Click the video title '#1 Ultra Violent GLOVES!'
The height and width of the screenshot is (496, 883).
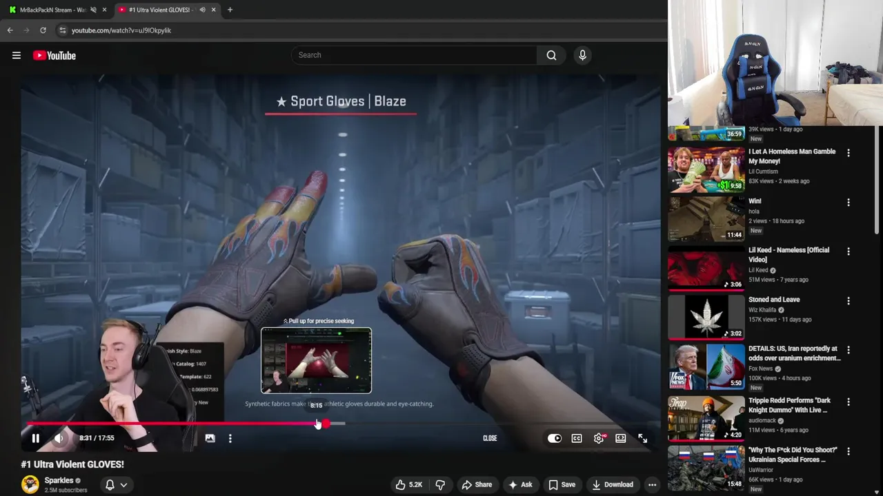(x=72, y=464)
